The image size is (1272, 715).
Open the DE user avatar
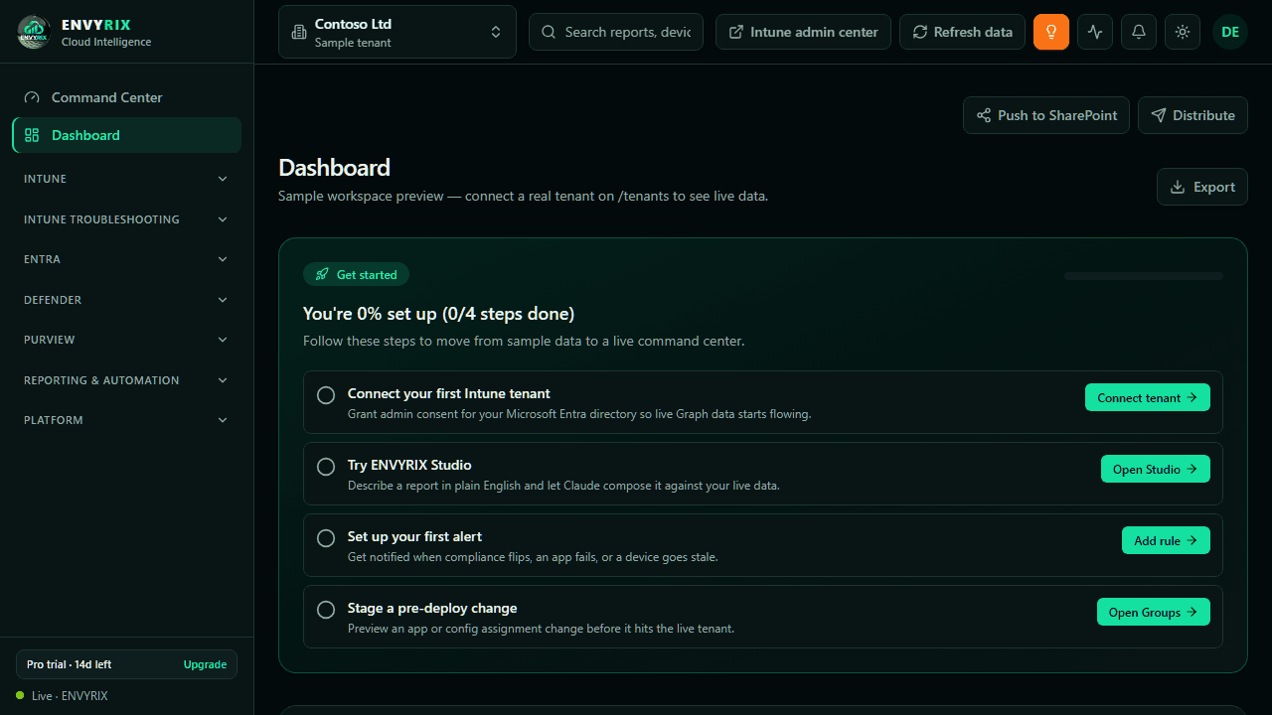(x=1230, y=32)
